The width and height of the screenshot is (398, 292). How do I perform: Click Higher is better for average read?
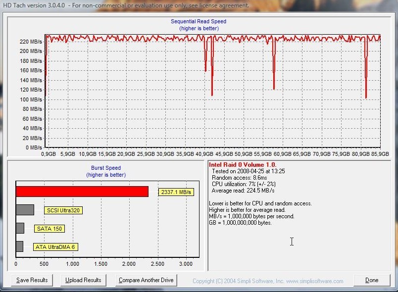click(x=247, y=210)
